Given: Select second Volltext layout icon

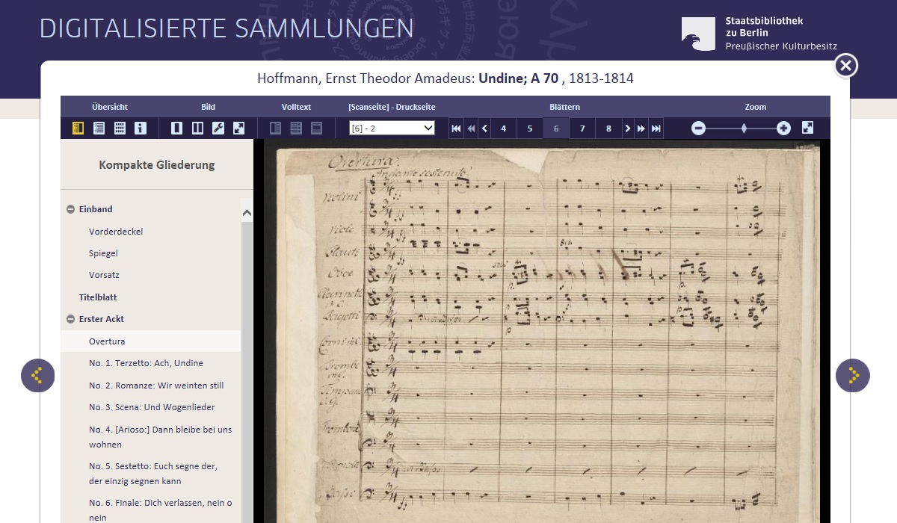Looking at the screenshot, I should coord(296,128).
